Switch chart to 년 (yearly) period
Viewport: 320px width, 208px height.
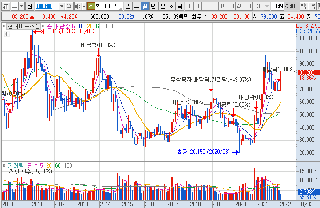coord(153,6)
